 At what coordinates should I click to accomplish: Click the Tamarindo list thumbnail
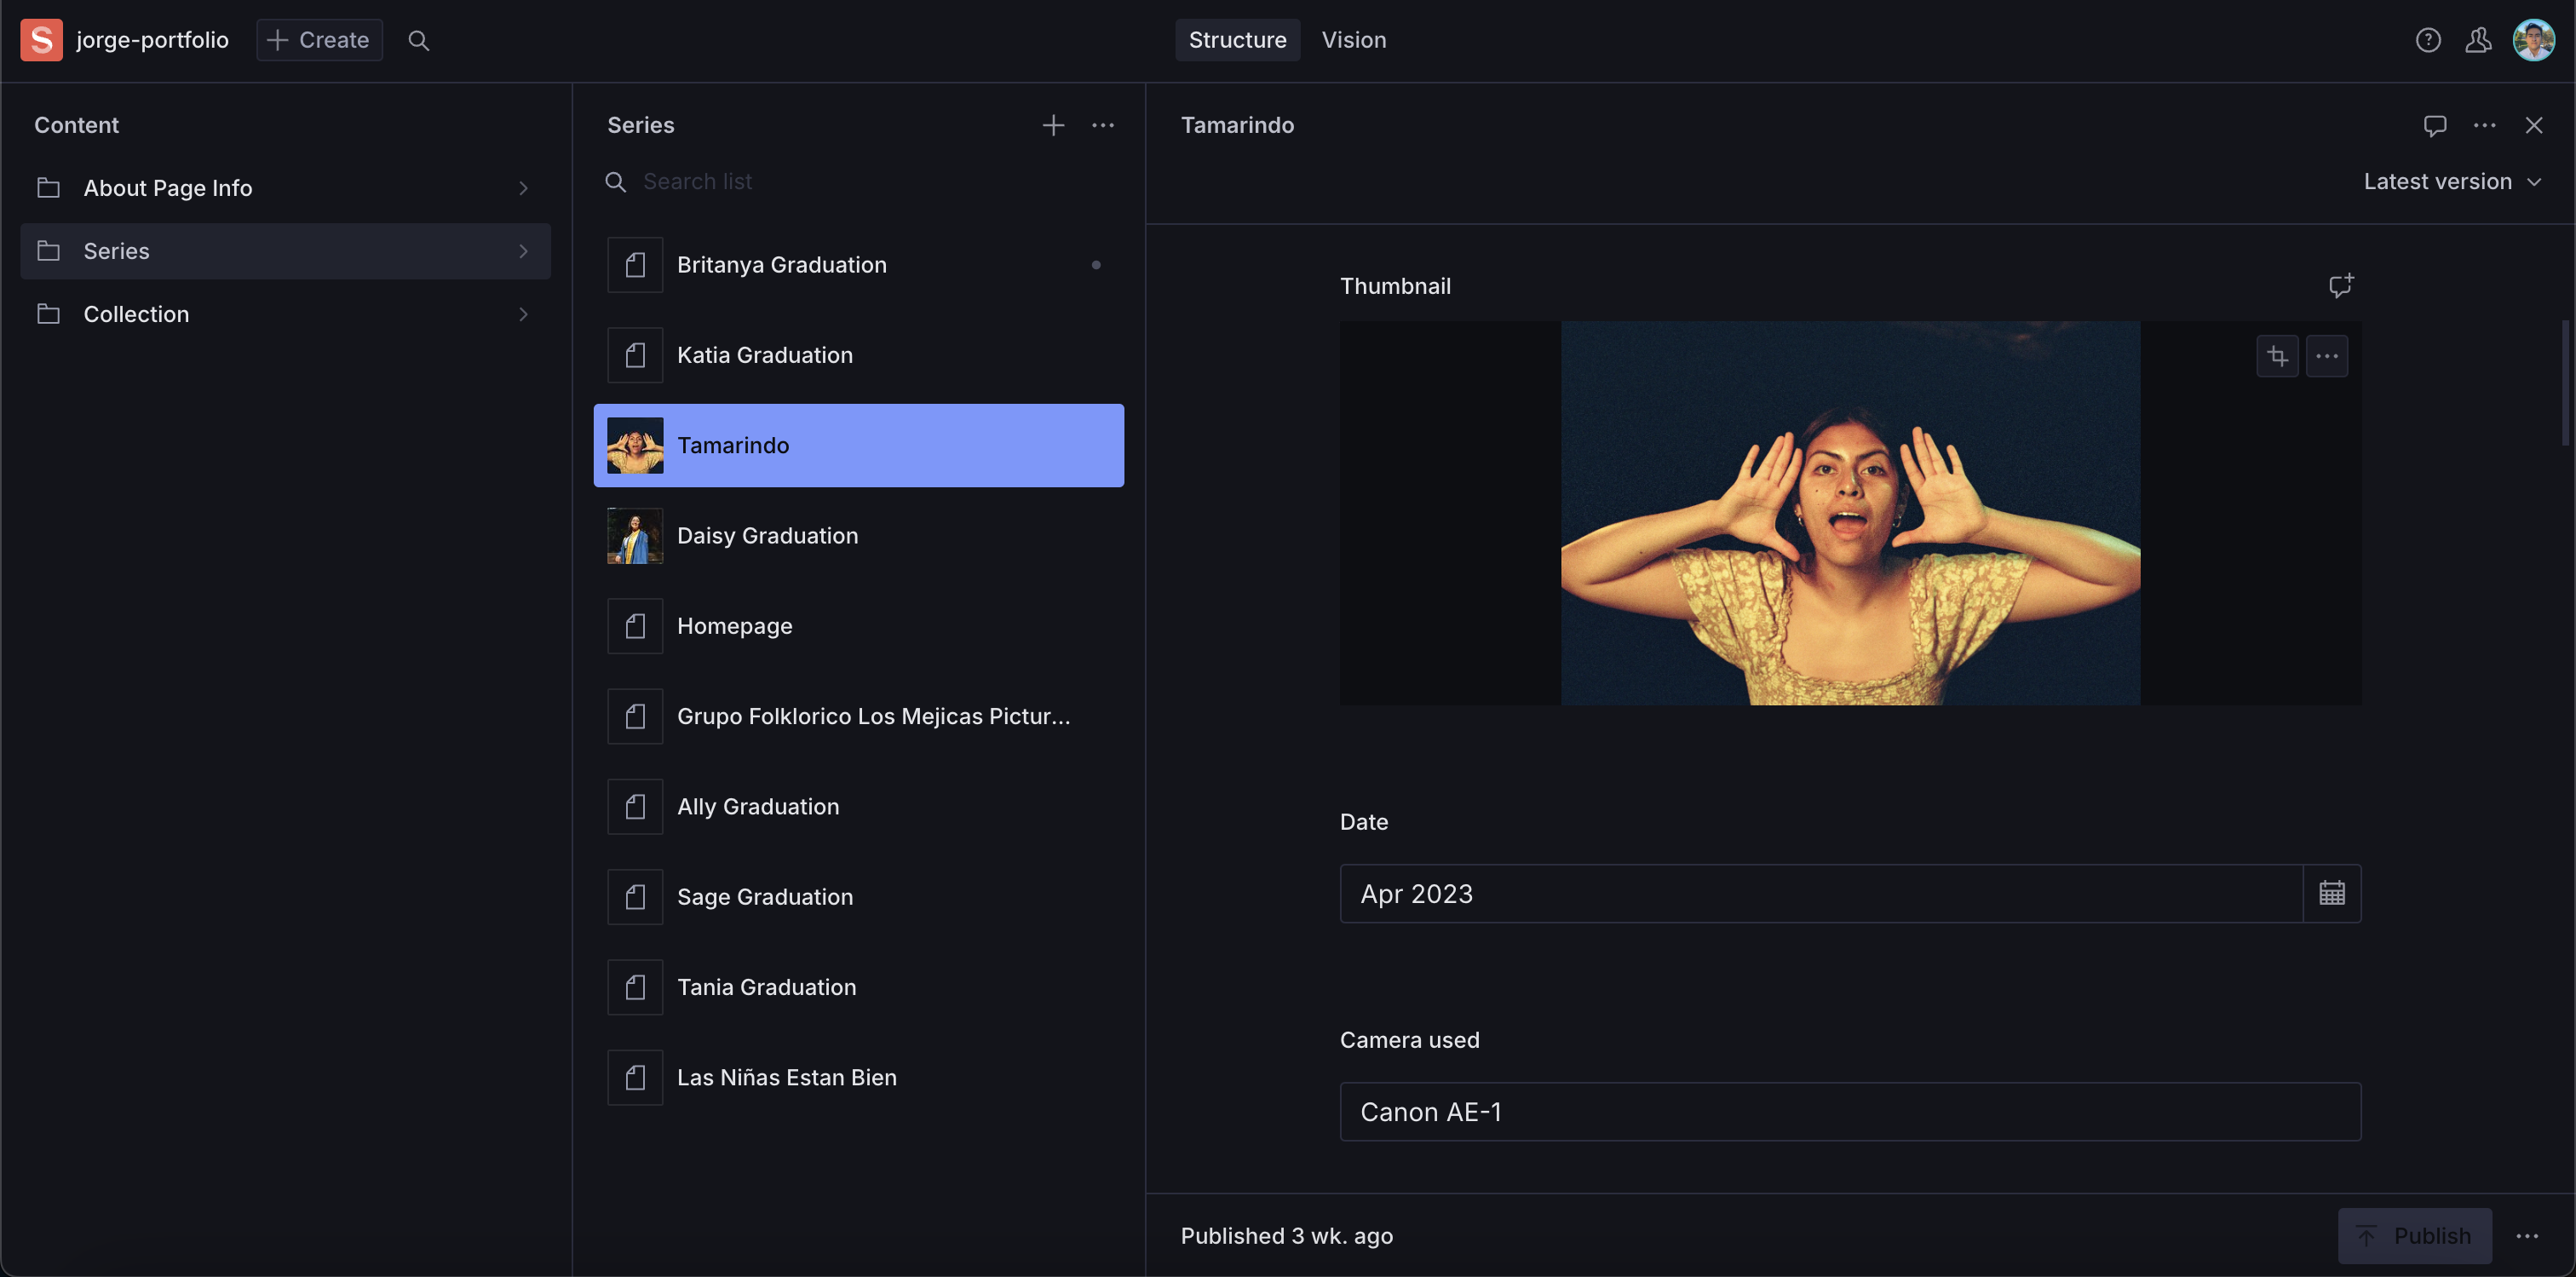point(635,446)
